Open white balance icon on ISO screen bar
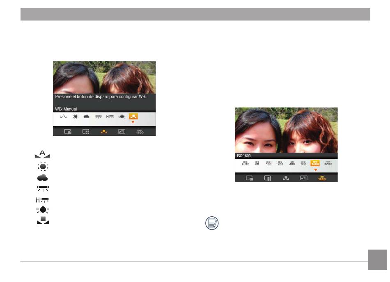Viewport: 390px width, 282px height. tap(286, 178)
